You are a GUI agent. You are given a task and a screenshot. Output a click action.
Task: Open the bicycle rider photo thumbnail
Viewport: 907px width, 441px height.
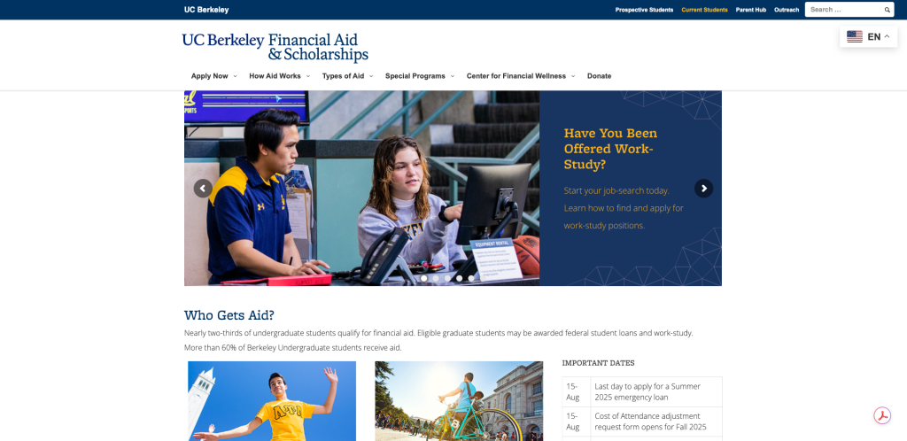click(459, 400)
